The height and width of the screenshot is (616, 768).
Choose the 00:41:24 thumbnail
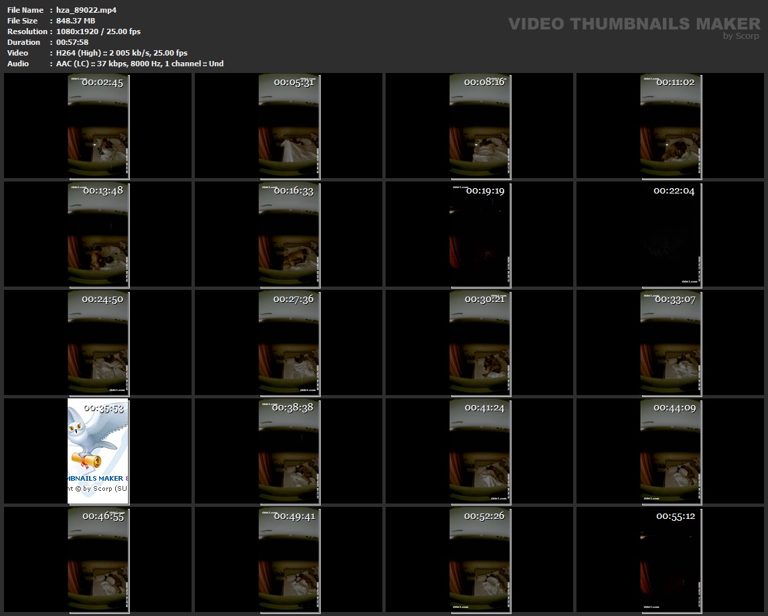pyautogui.click(x=480, y=451)
